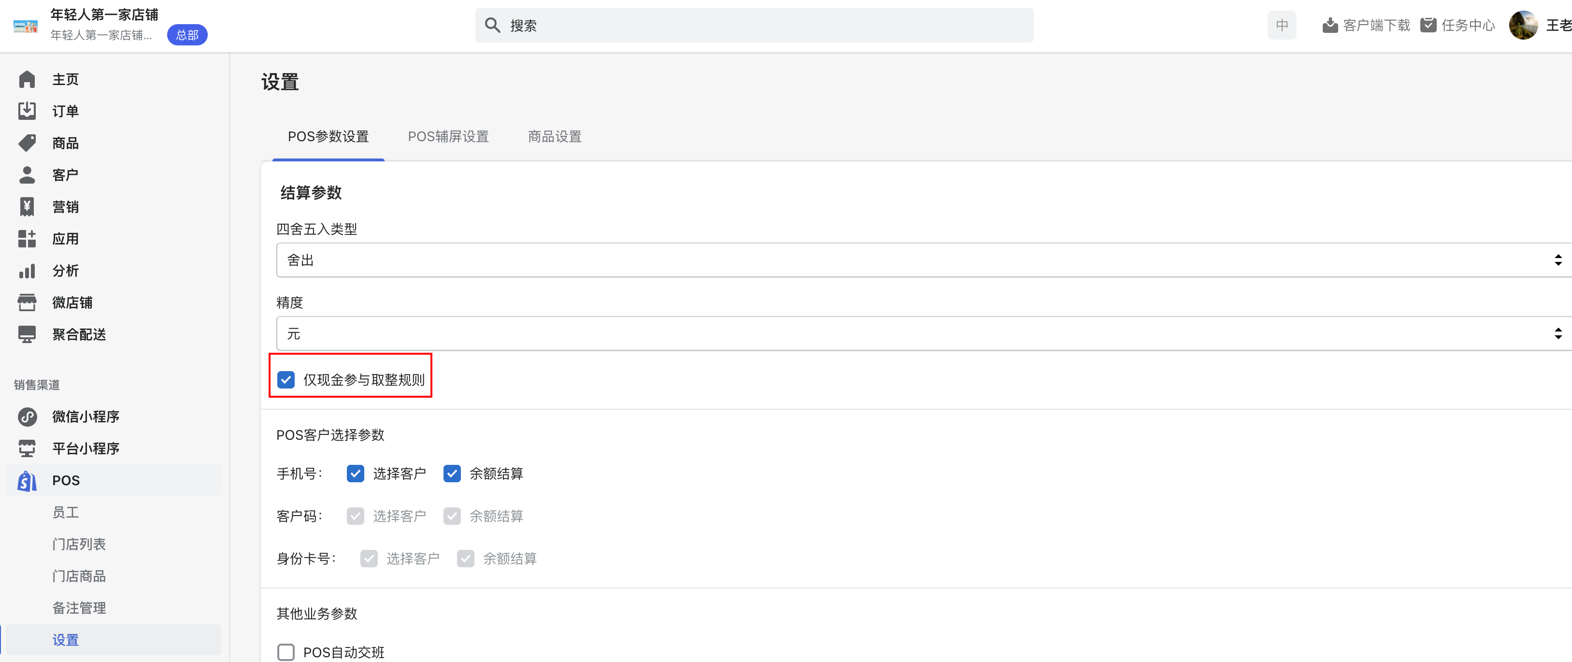Toggle 客户码 选择客户 checkbox
This screenshot has width=1572, height=662.
point(355,516)
